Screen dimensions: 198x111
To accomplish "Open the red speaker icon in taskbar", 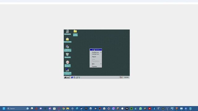I will click(150, 109).
